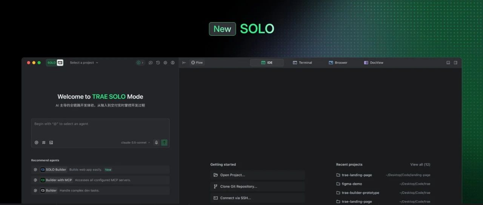Click the ~/Desktop/Code/trae path beside trae-builder-prototype
483x205 pixels.
[415, 193]
